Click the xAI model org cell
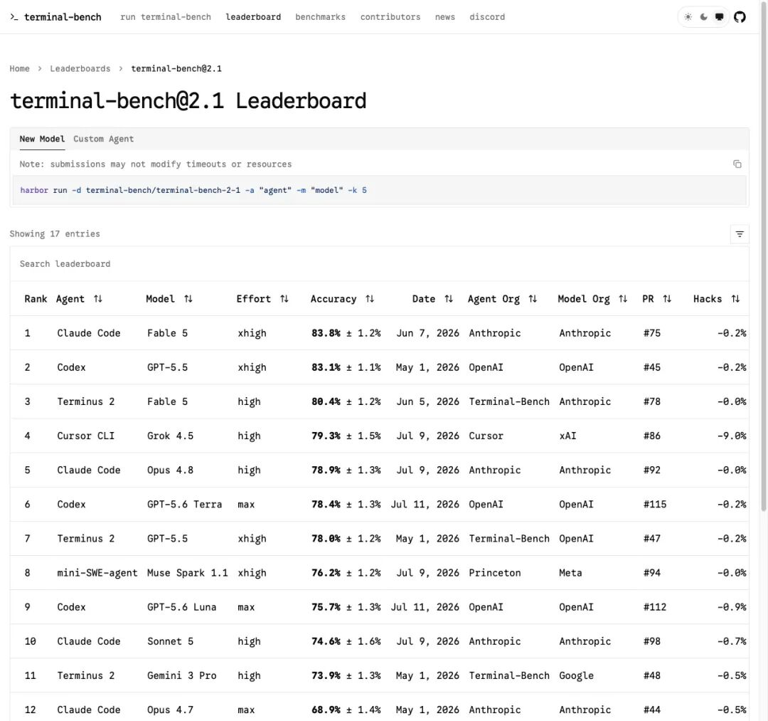Image resolution: width=768 pixels, height=721 pixels. point(567,436)
